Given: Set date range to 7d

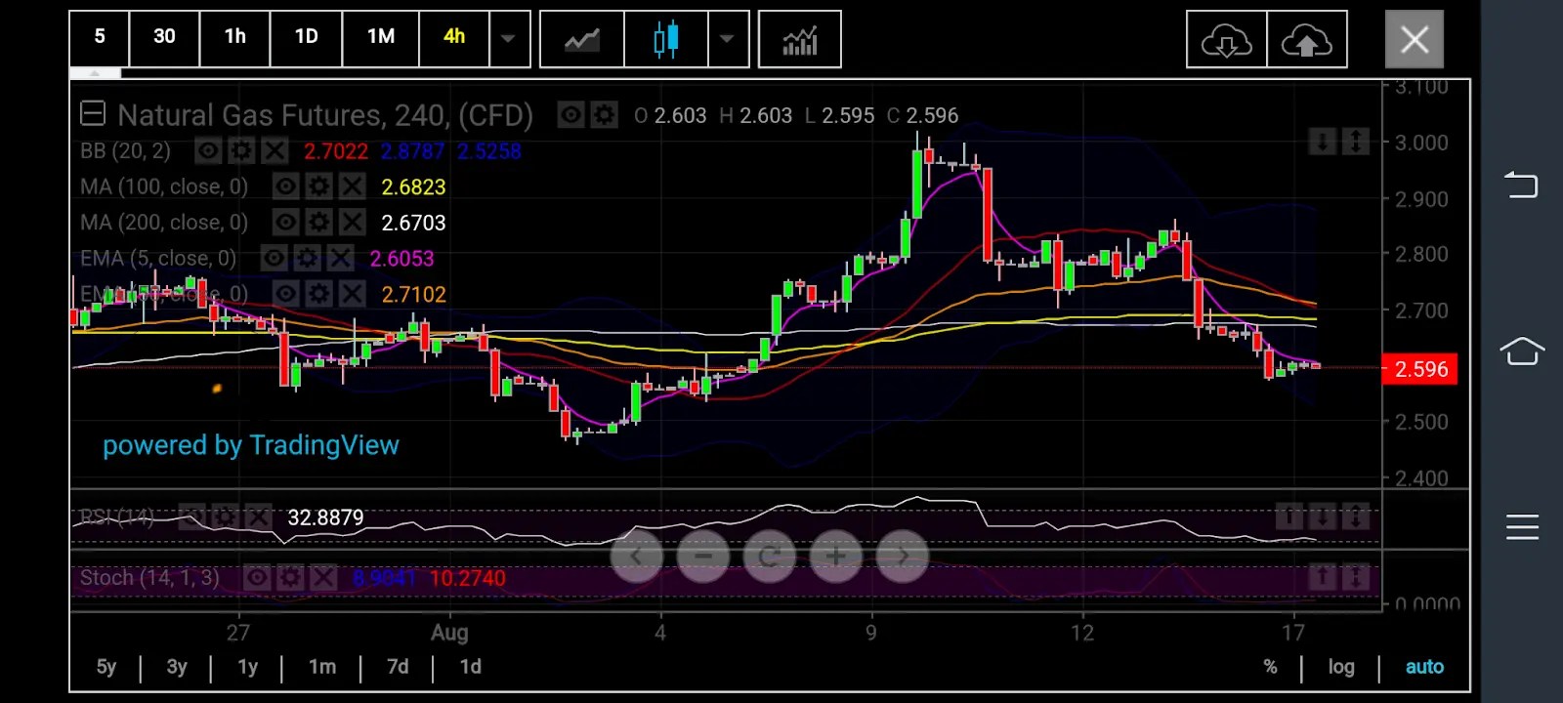Looking at the screenshot, I should (398, 667).
